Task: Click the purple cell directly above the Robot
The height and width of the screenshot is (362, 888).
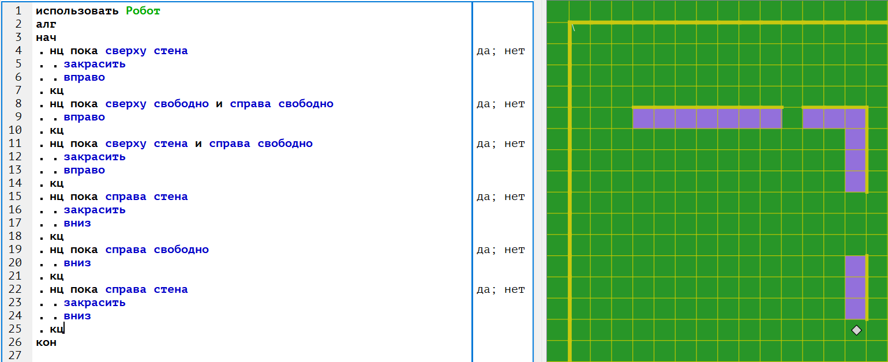Action: [856, 309]
